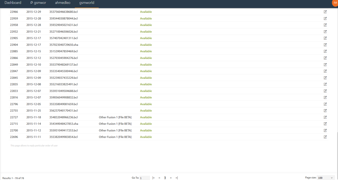Click the Available status of order 22966
338x180 pixels.
pyautogui.click(x=146, y=12)
